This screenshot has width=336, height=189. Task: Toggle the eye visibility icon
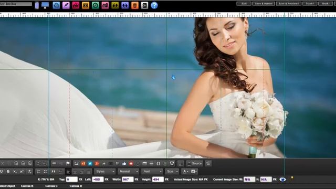coord(282,180)
